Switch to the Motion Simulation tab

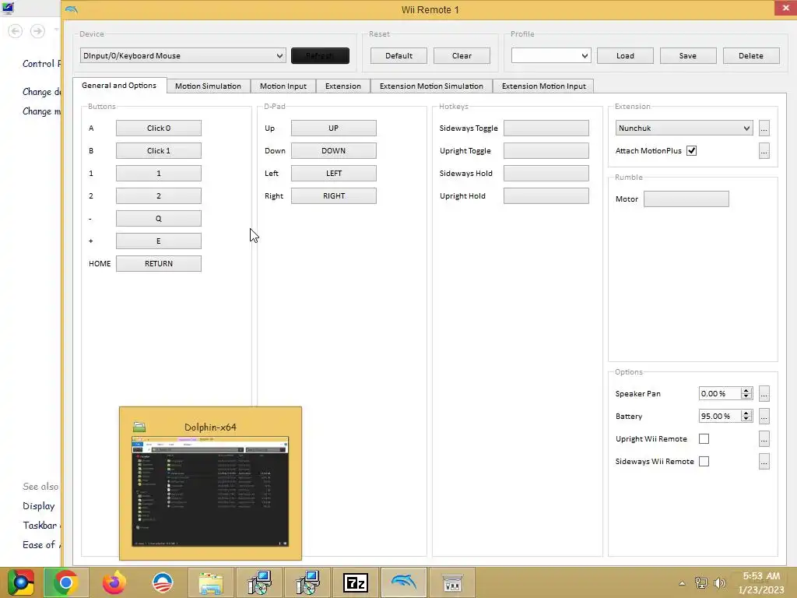point(208,86)
